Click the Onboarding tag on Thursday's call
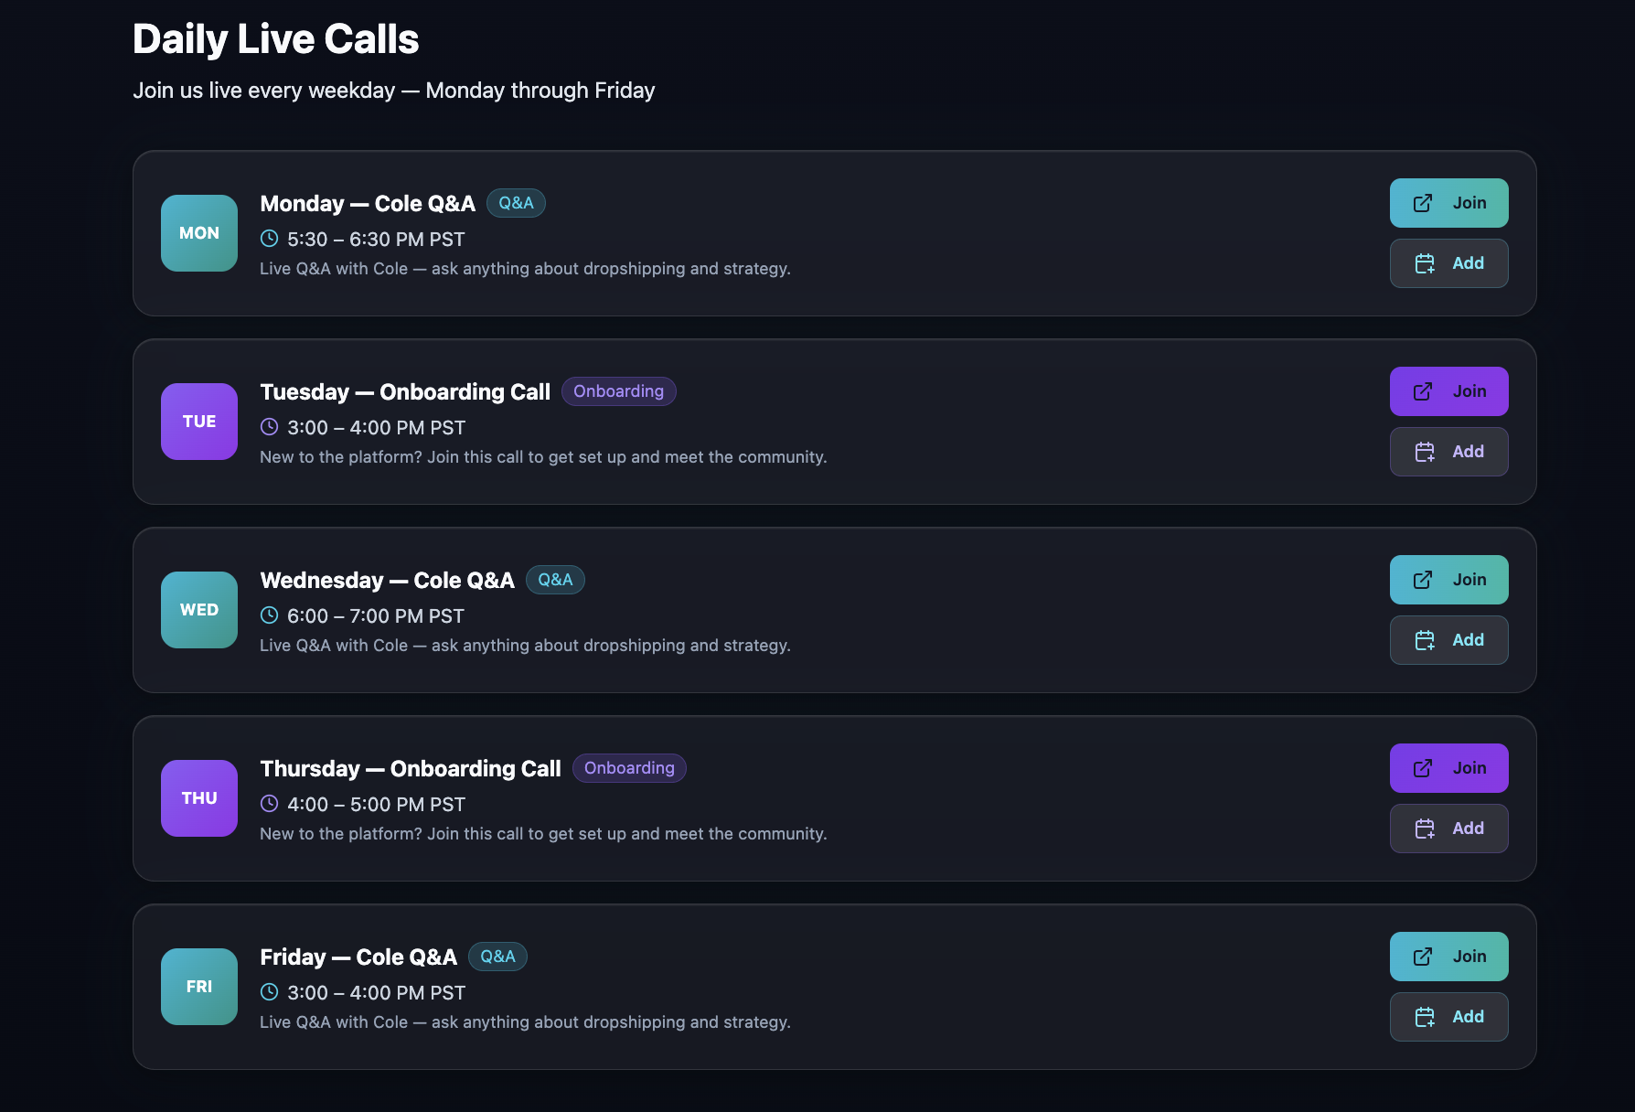This screenshot has width=1635, height=1112. [628, 767]
